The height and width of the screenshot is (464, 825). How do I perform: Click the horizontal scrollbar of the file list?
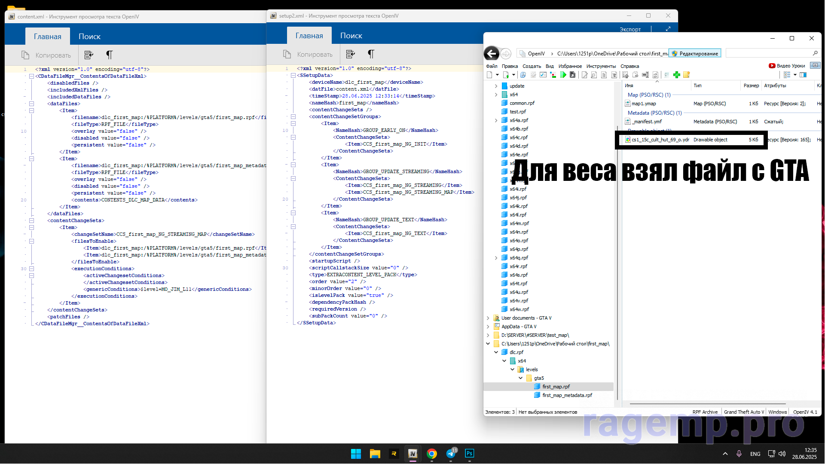707,404
